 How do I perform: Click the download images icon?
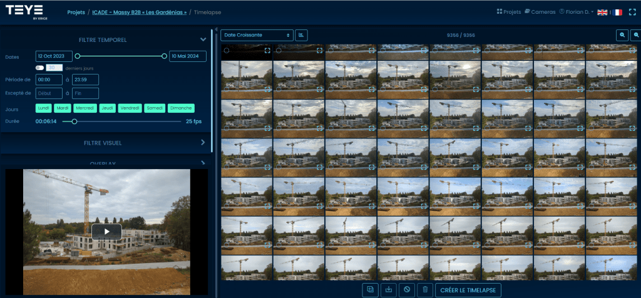[389, 289]
